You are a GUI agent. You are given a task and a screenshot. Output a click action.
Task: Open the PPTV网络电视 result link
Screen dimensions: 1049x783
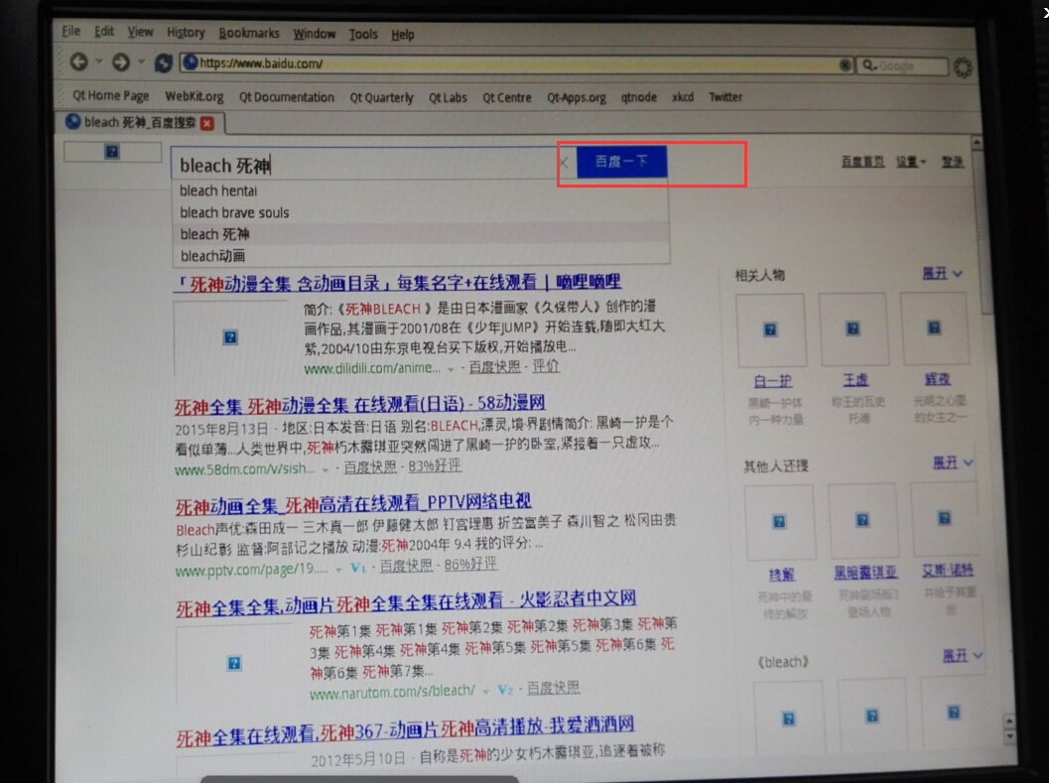coord(353,504)
